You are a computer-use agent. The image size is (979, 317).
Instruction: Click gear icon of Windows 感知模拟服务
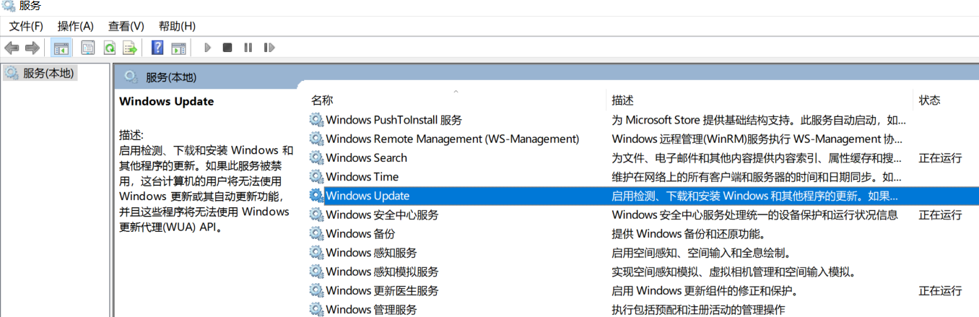coord(316,272)
